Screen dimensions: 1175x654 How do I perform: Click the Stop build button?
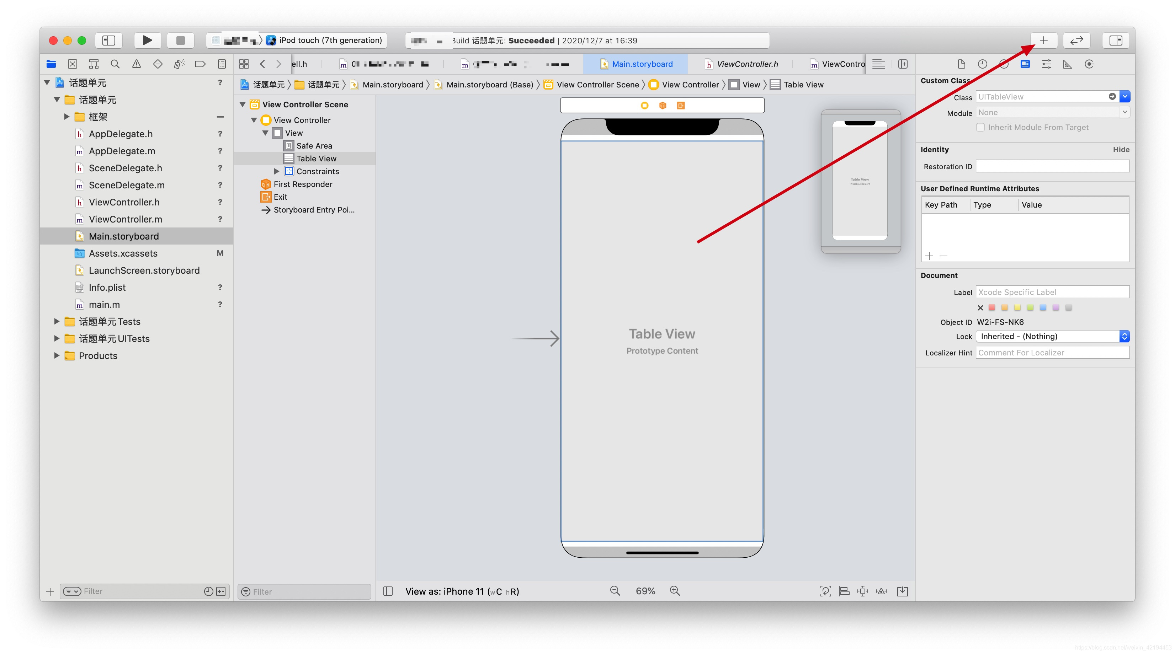pyautogui.click(x=180, y=40)
